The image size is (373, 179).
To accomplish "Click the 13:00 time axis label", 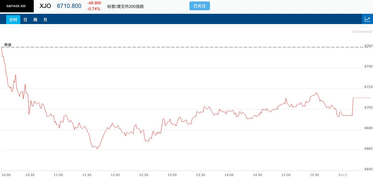I will tap(172, 175).
